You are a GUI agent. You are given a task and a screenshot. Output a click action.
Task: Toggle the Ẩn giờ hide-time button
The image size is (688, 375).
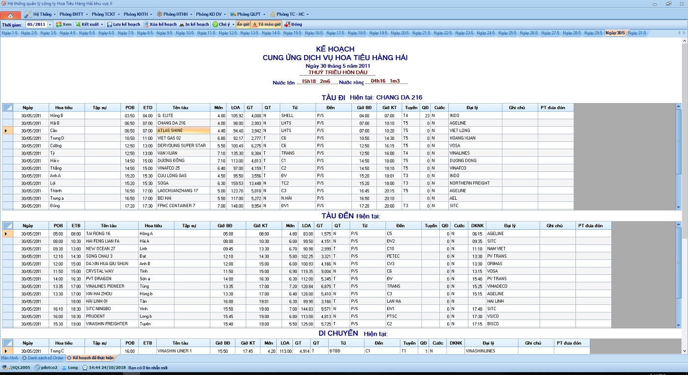[243, 24]
